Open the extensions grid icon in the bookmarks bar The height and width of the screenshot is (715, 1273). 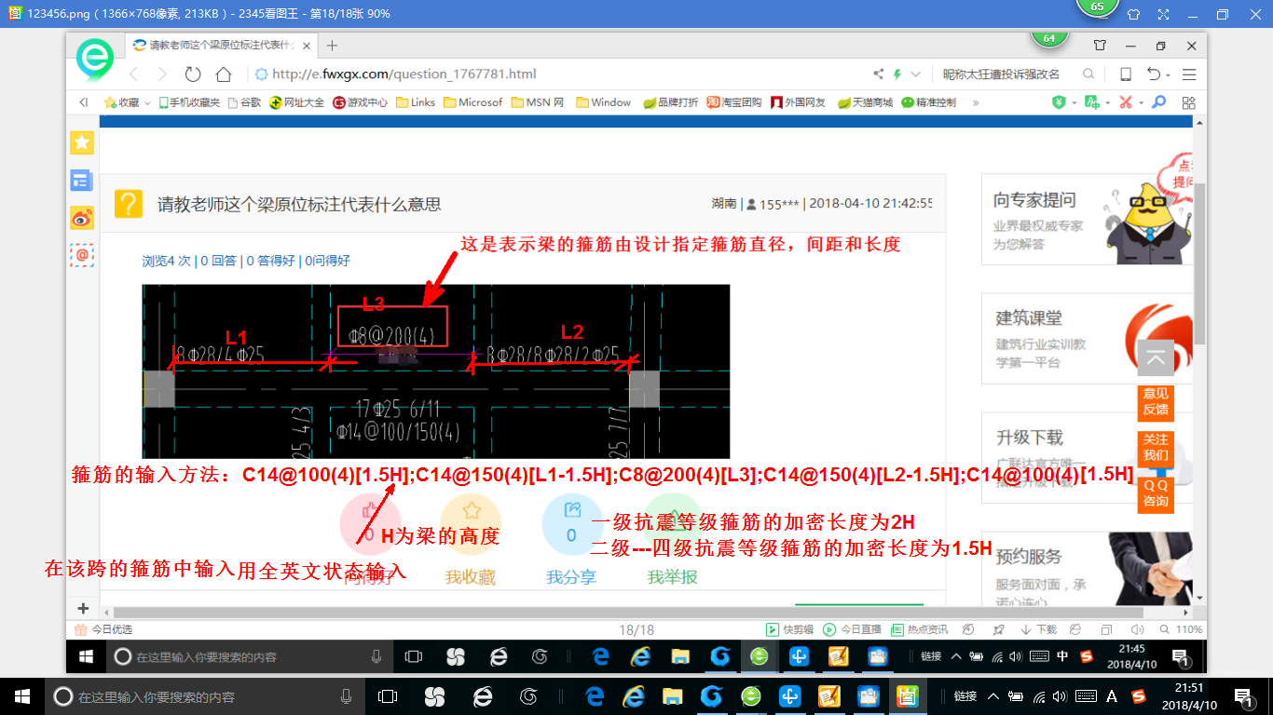pos(1188,102)
